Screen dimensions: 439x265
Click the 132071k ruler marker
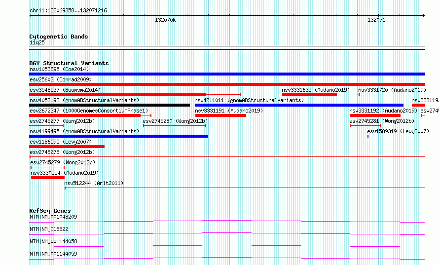click(378, 20)
